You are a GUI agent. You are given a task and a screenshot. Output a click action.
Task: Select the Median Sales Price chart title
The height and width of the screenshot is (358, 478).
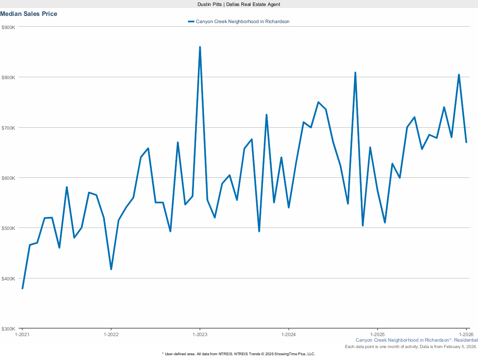(29, 14)
